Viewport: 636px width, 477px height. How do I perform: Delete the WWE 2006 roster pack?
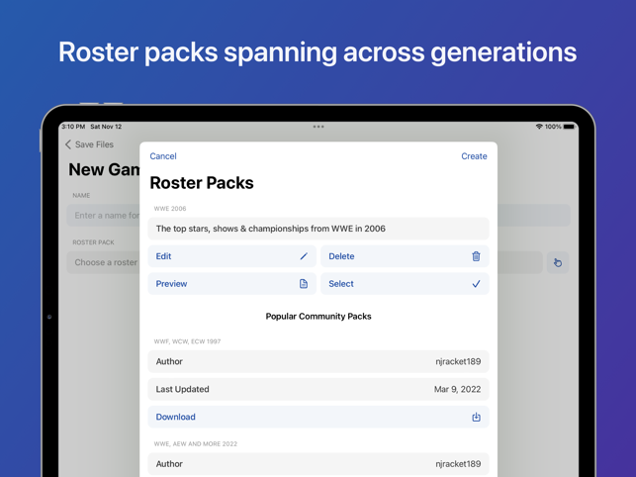(405, 256)
